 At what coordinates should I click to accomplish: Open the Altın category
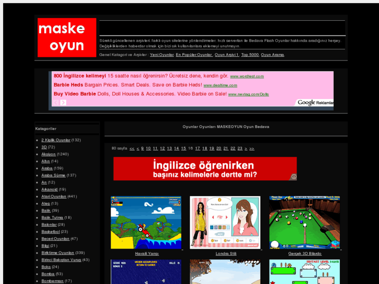(x=45, y=161)
